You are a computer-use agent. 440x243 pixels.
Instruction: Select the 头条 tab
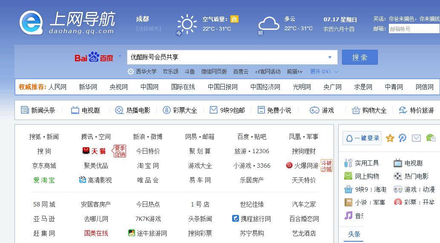click(354, 234)
